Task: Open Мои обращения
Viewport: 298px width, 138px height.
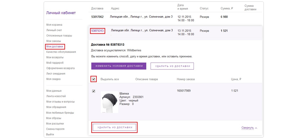Action: (56, 107)
